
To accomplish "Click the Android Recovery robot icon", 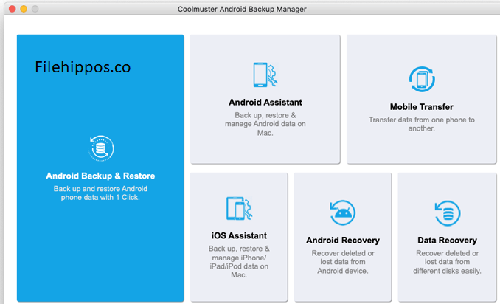I will pos(343,213).
